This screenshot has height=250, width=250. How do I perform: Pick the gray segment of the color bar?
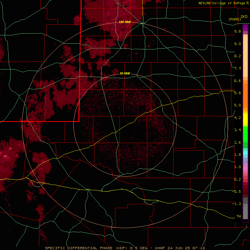pyautogui.click(x=245, y=209)
